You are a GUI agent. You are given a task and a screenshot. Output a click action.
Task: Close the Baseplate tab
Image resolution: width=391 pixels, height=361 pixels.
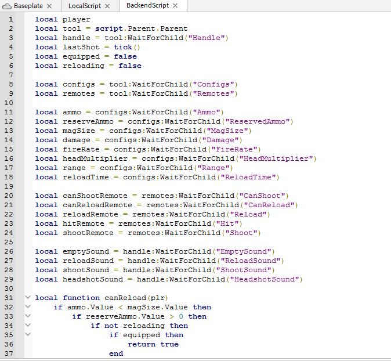pos(49,6)
